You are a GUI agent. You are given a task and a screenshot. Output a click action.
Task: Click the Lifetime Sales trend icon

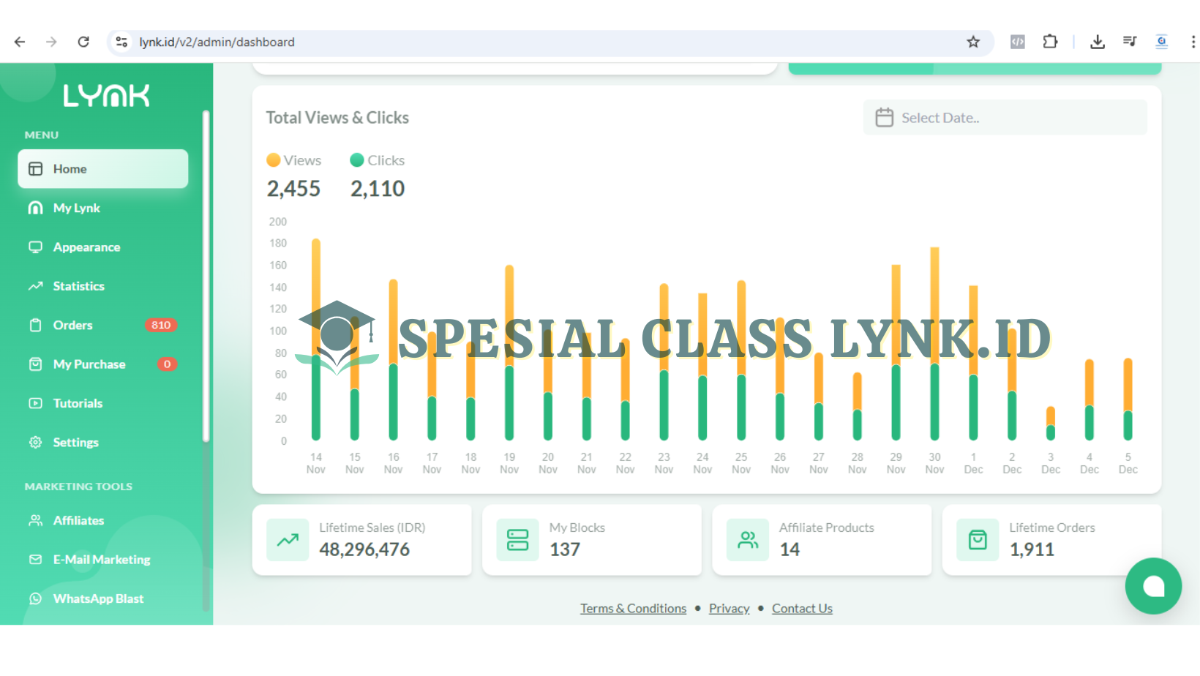coord(288,540)
